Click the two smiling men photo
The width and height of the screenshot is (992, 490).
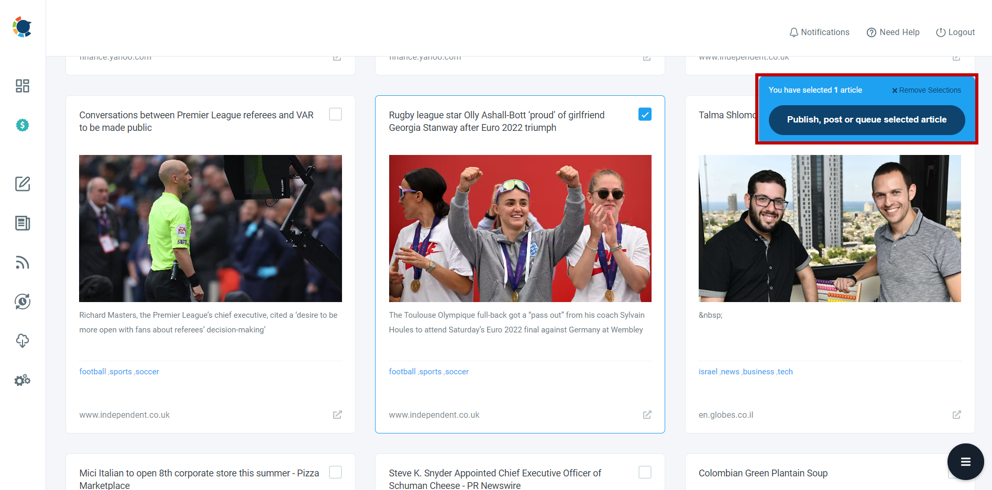pos(830,228)
